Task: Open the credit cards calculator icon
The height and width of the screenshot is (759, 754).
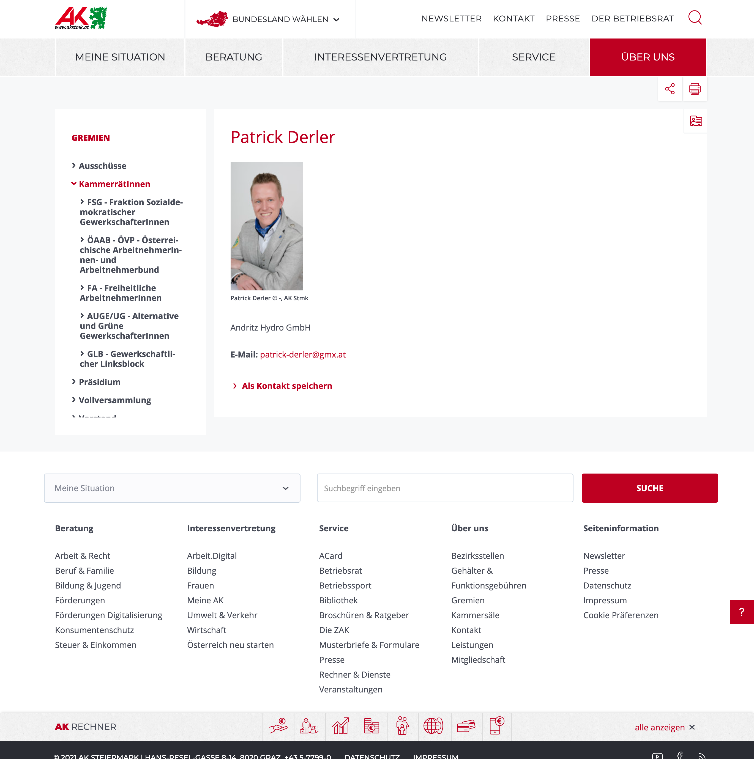Action: pyautogui.click(x=466, y=726)
